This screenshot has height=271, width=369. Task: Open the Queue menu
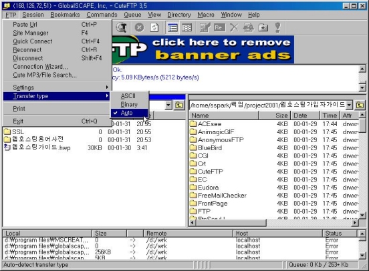(x=132, y=15)
